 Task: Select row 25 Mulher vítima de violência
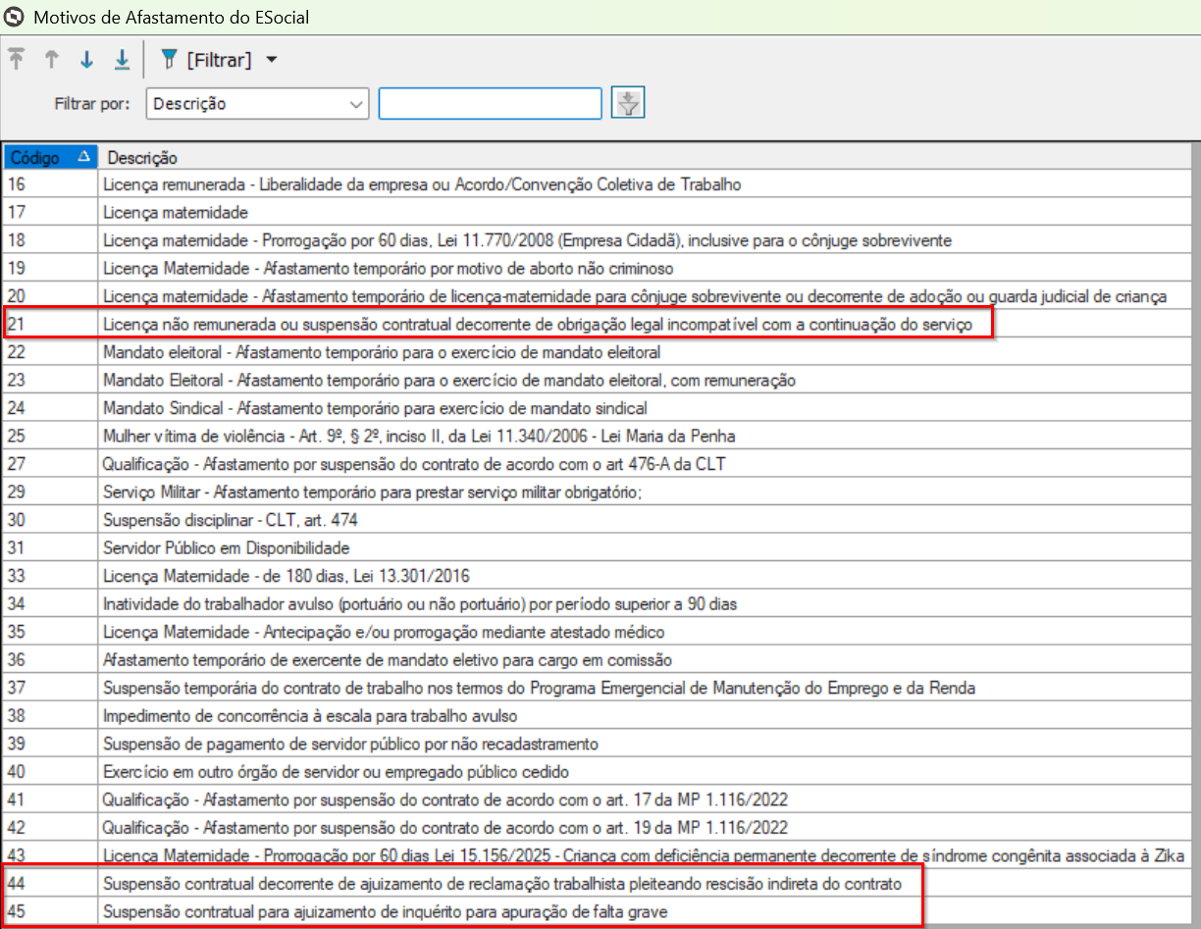pos(597,437)
